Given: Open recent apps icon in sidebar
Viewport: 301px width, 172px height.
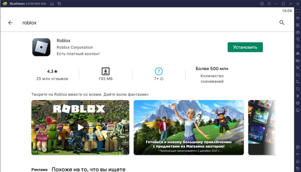Looking at the screenshot, I should click(297, 168).
